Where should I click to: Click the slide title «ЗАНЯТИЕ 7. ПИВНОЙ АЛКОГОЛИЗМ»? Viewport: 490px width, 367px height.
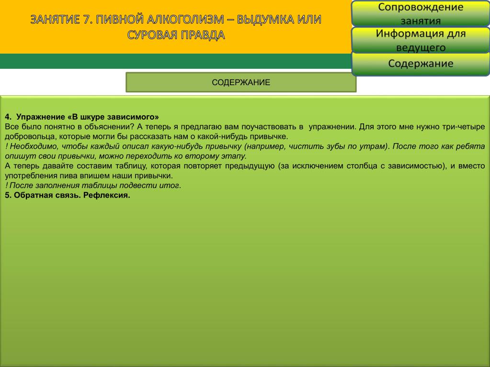[x=127, y=20]
